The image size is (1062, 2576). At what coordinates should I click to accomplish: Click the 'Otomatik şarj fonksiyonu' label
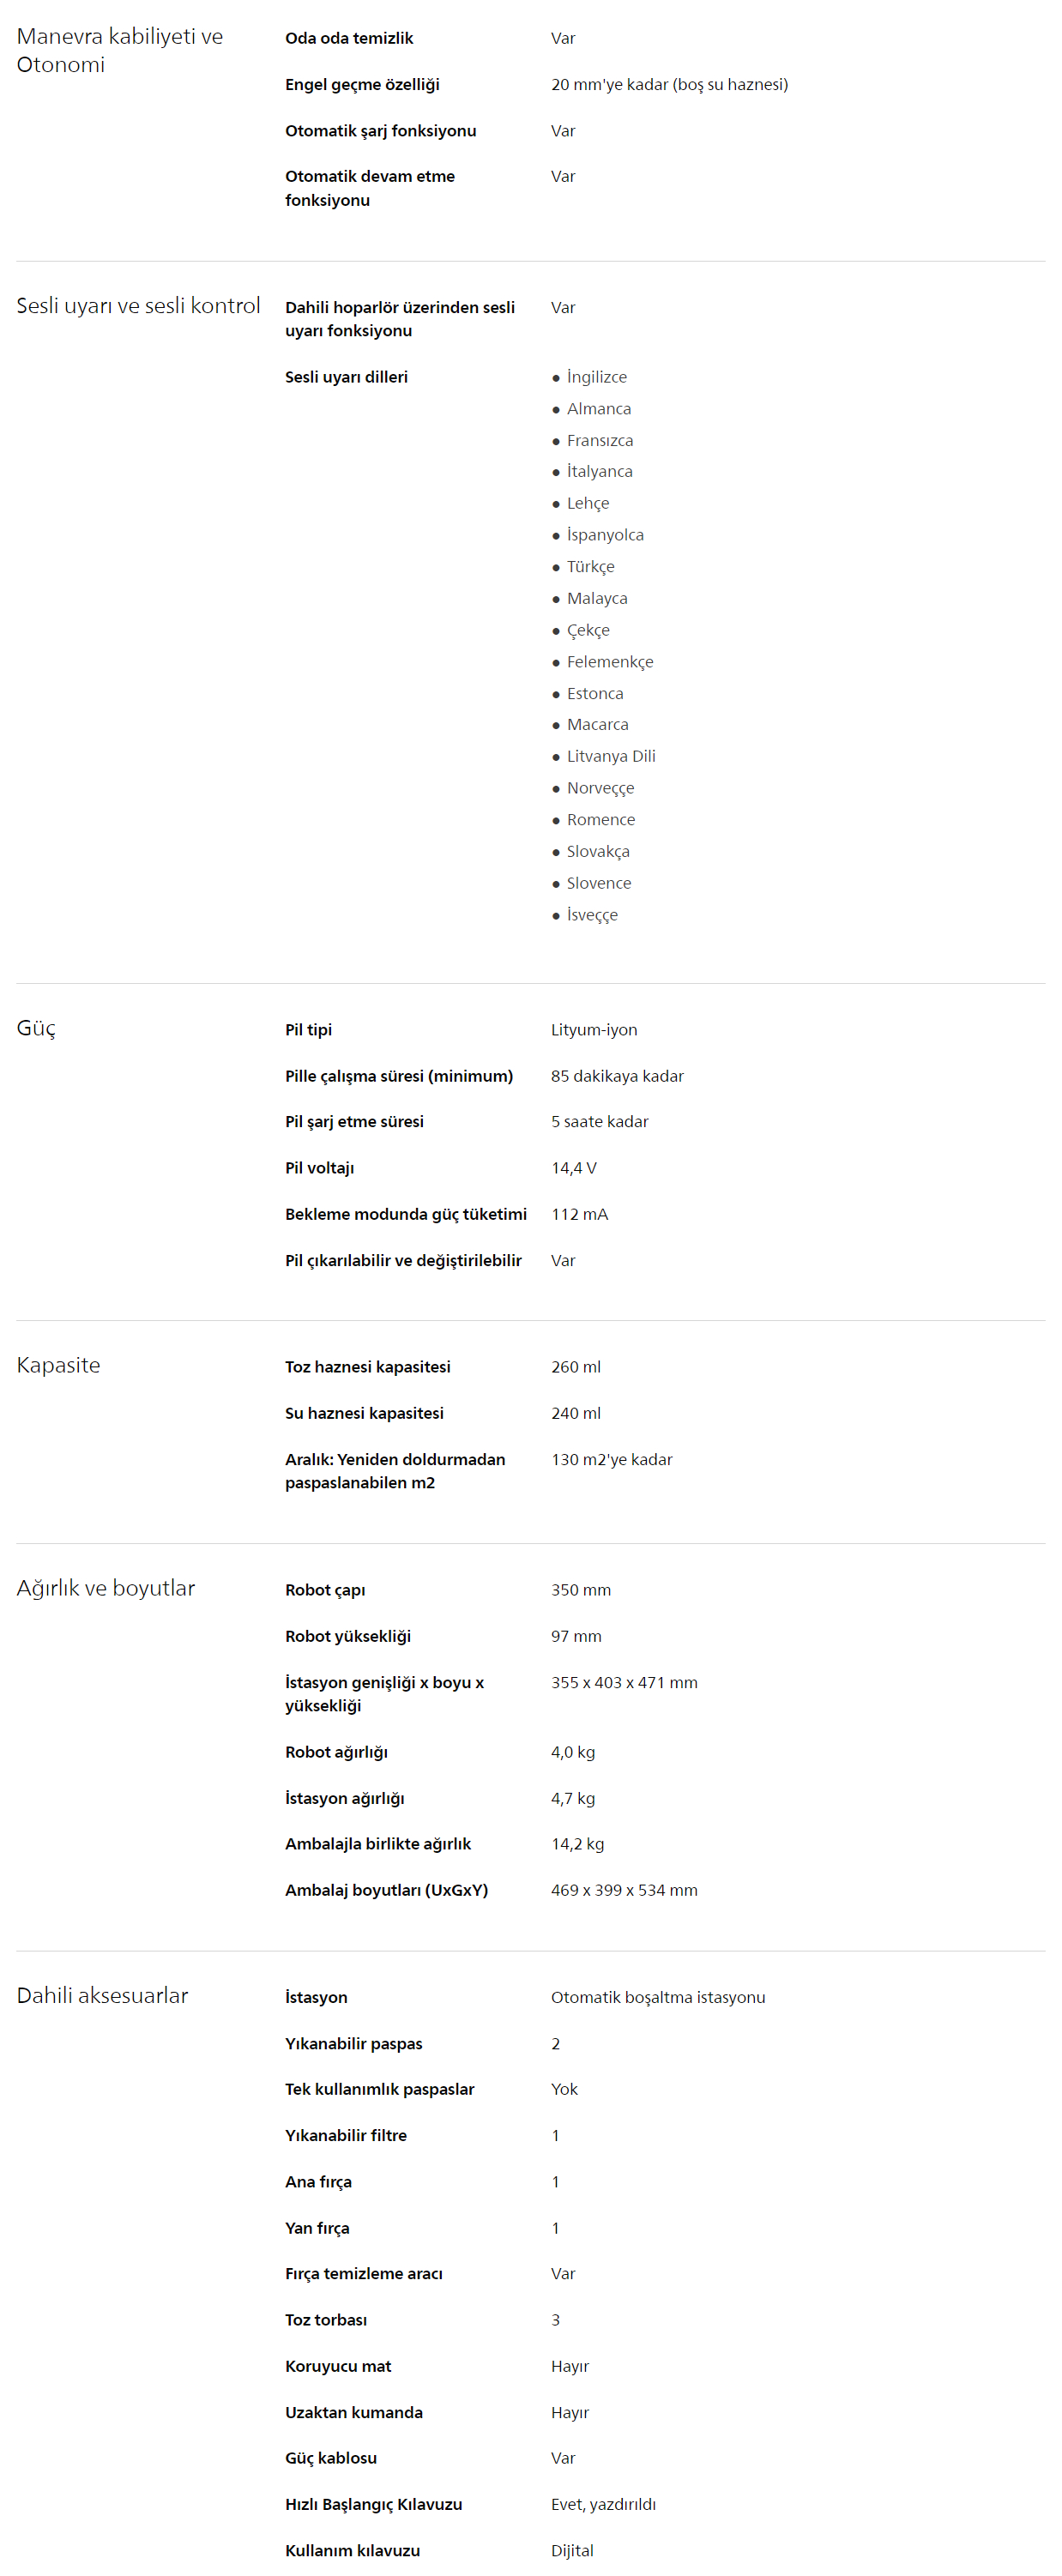tap(380, 131)
